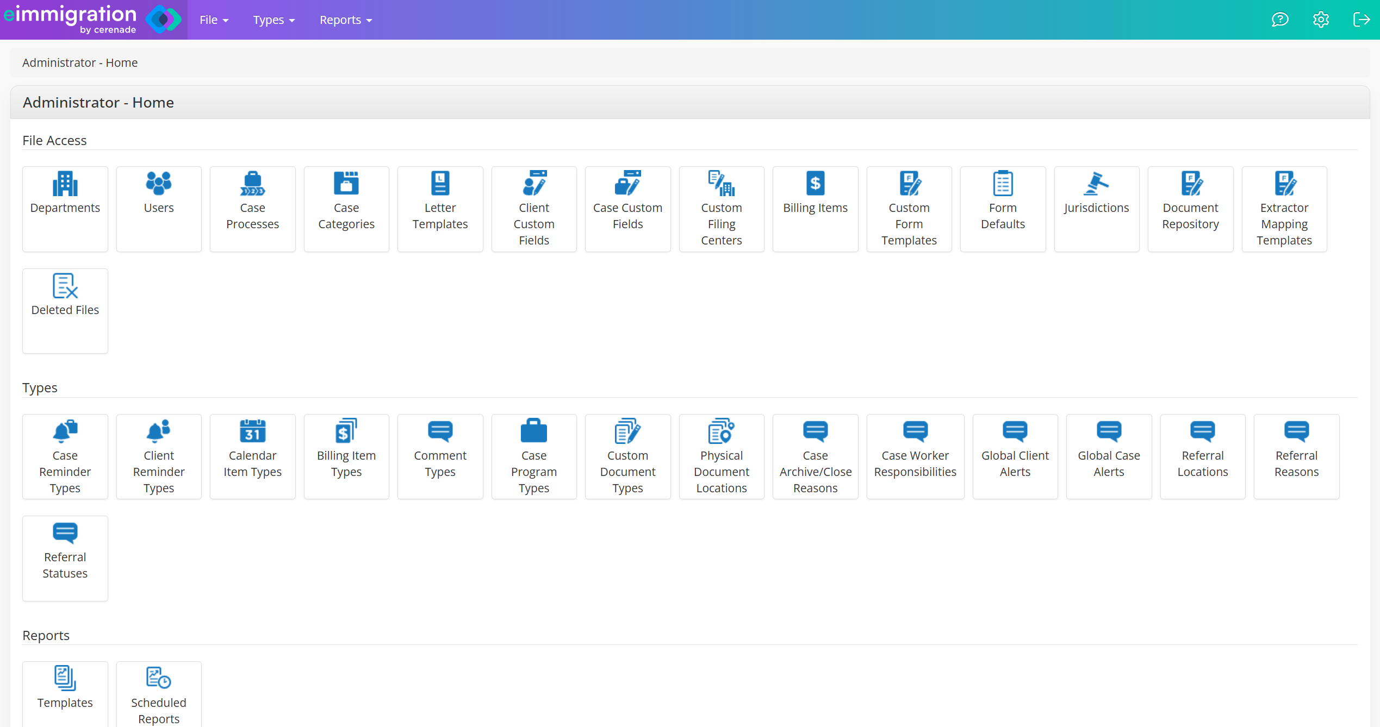Click the Users group icon

click(x=158, y=184)
